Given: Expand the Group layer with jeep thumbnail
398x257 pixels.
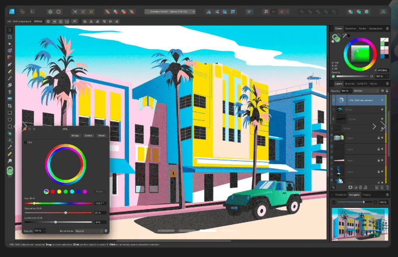Looking at the screenshot, I should [334, 109].
